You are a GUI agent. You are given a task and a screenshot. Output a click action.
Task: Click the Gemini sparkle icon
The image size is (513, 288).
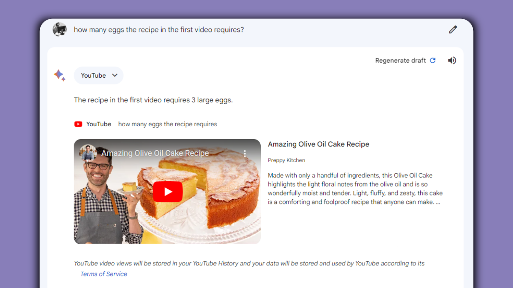[59, 76]
